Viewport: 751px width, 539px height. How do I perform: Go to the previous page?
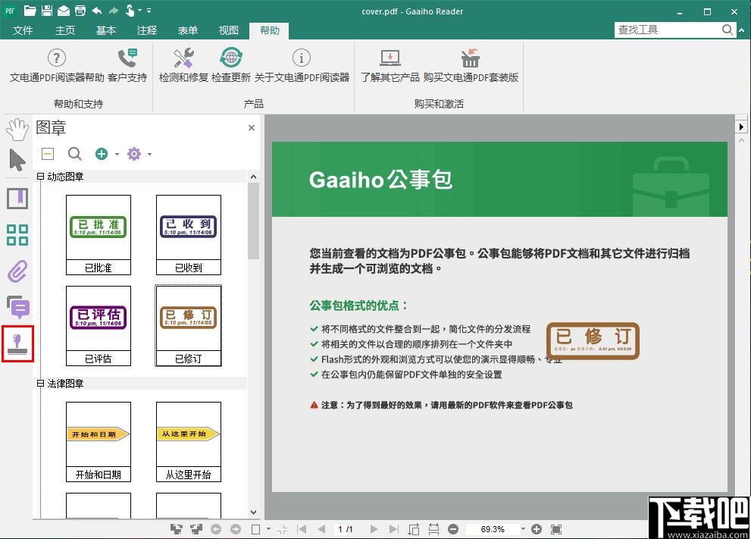[x=321, y=529]
